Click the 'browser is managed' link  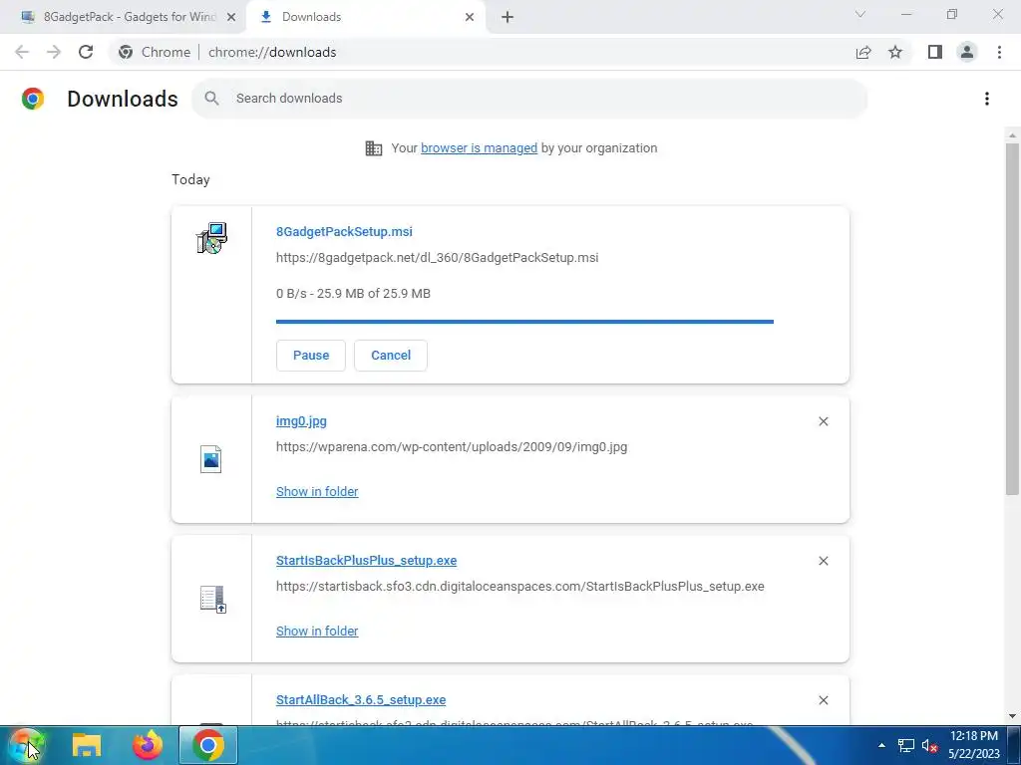pos(480,147)
